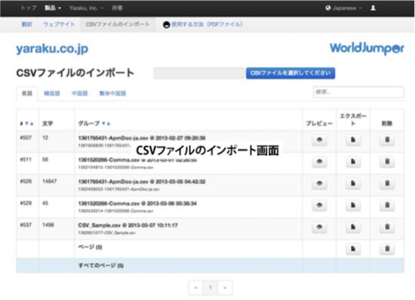Screen dimensions: 415x300
Task: Export the row #507 CSV file
Action: click(353, 139)
